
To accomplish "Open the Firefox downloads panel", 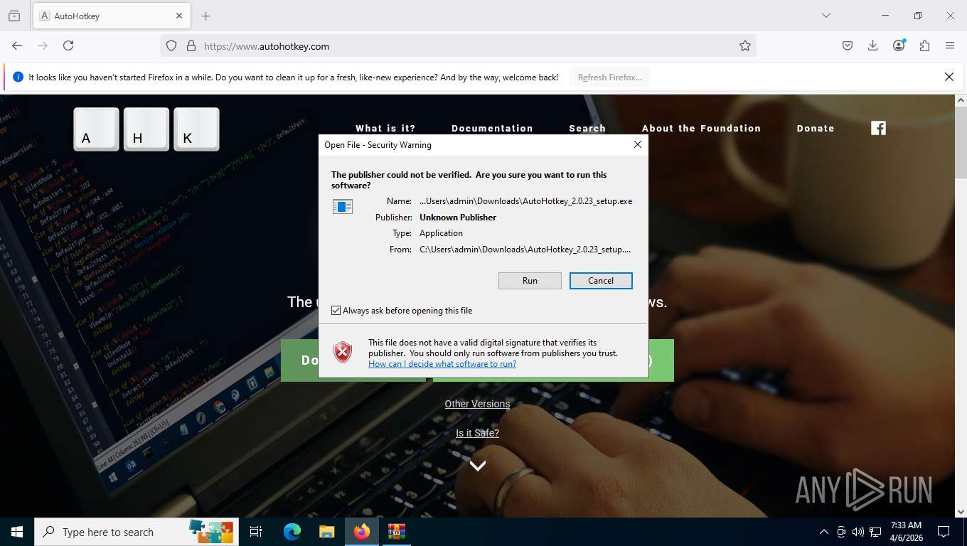I will click(x=873, y=45).
